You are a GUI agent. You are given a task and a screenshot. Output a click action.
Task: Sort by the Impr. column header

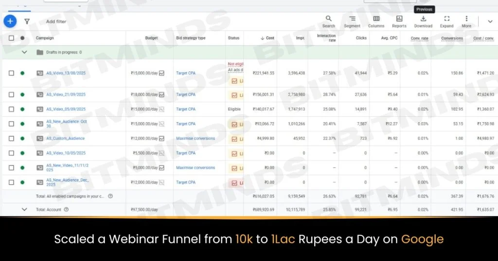[x=300, y=38]
